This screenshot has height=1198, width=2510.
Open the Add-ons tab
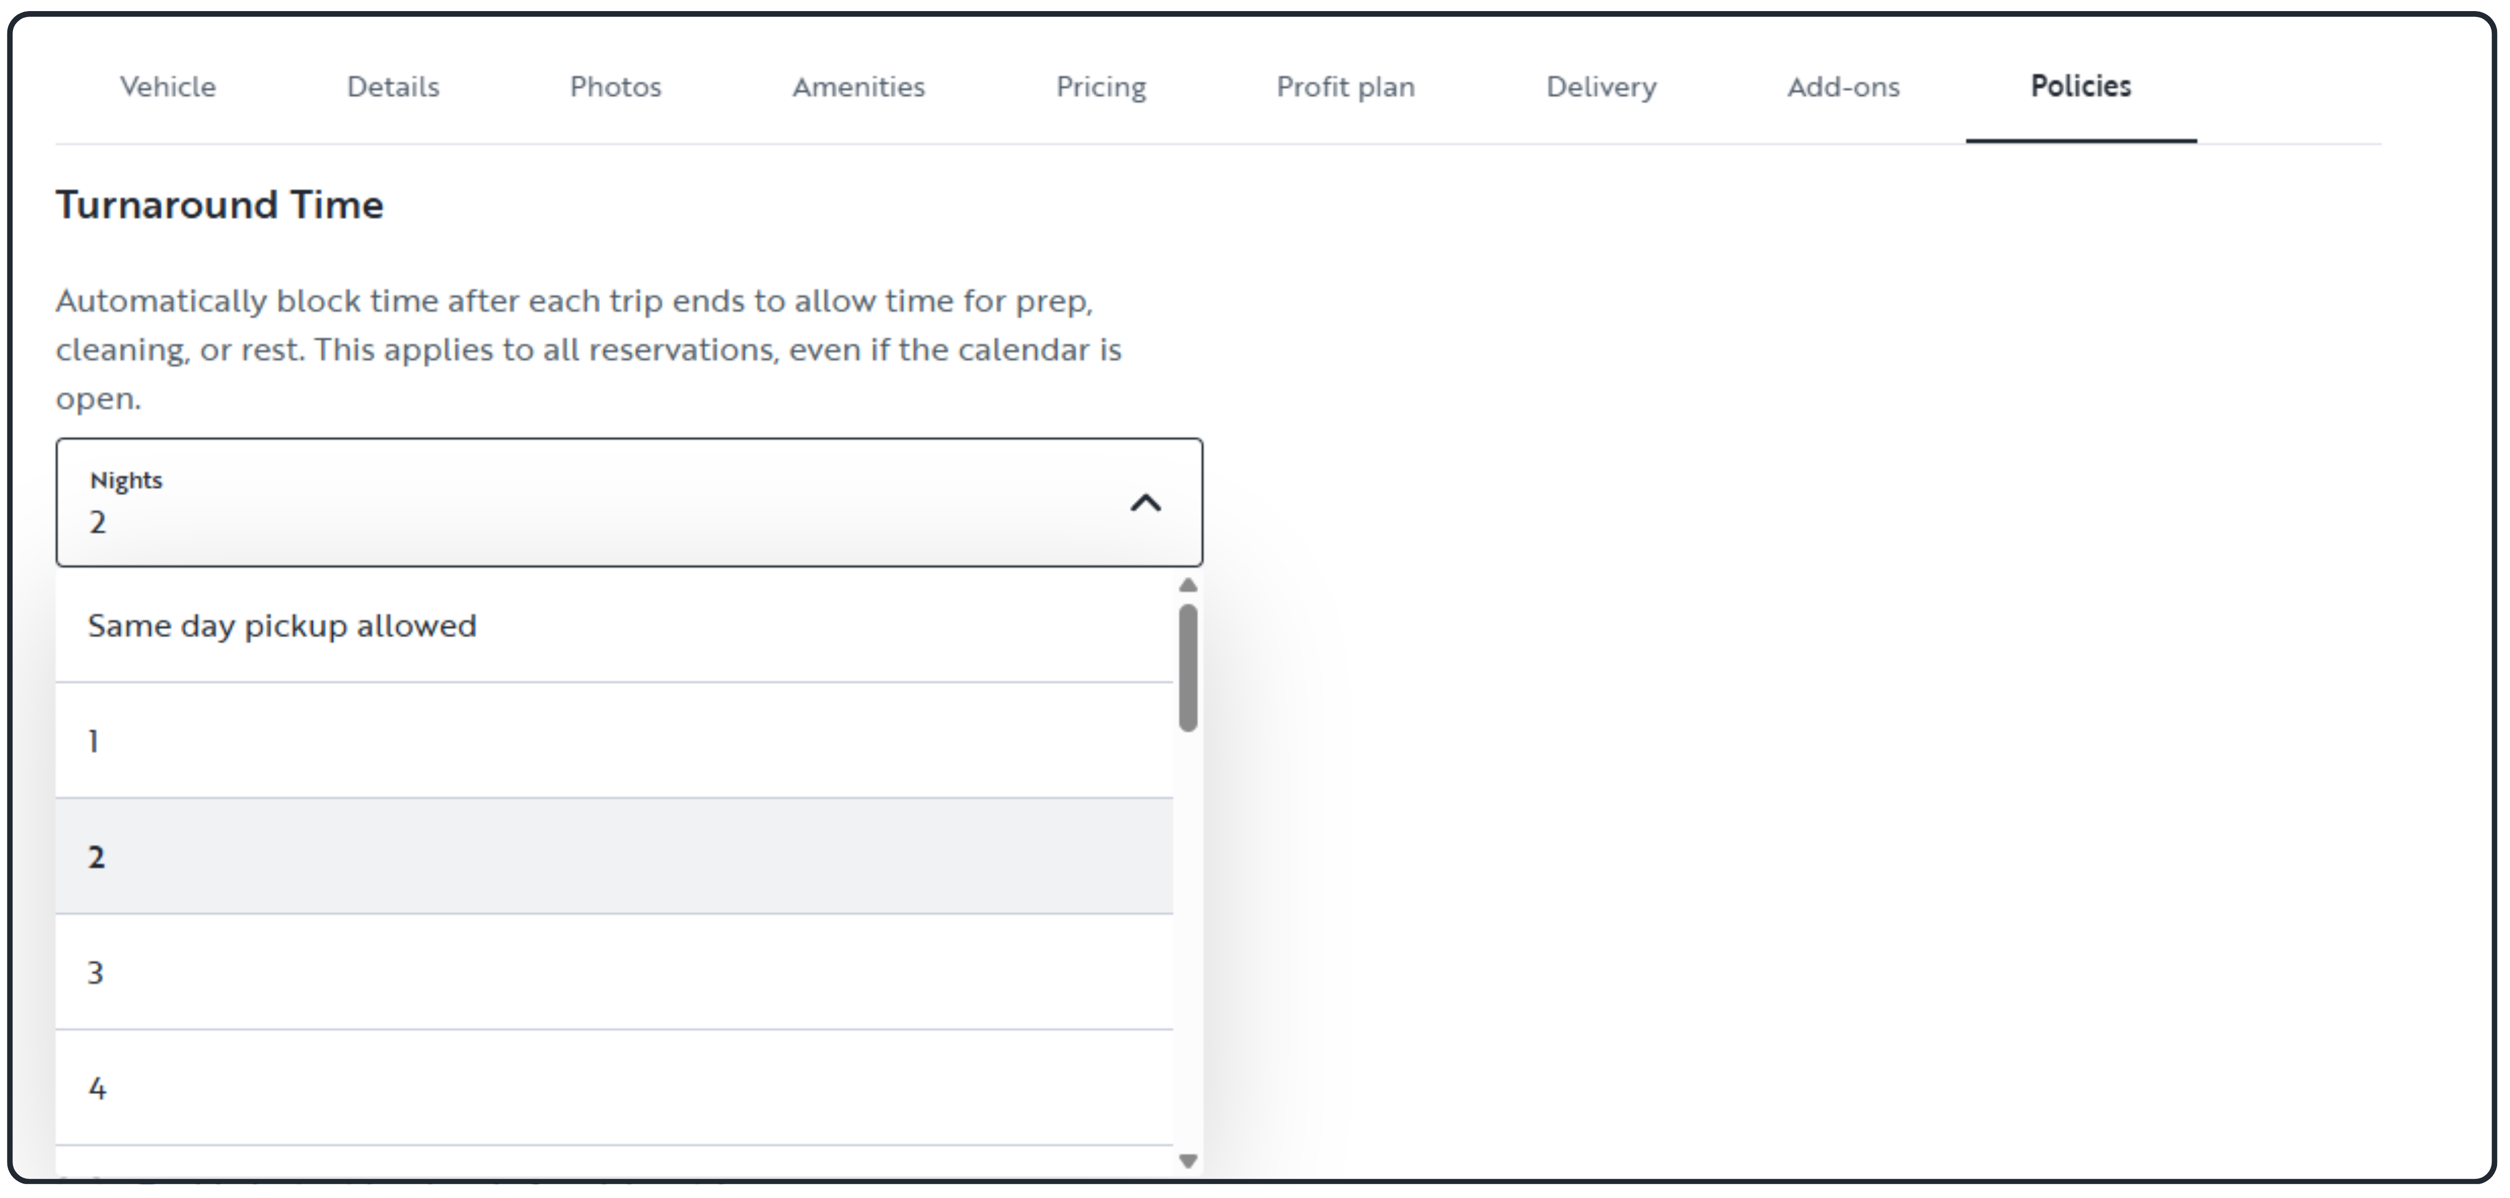pos(1843,87)
